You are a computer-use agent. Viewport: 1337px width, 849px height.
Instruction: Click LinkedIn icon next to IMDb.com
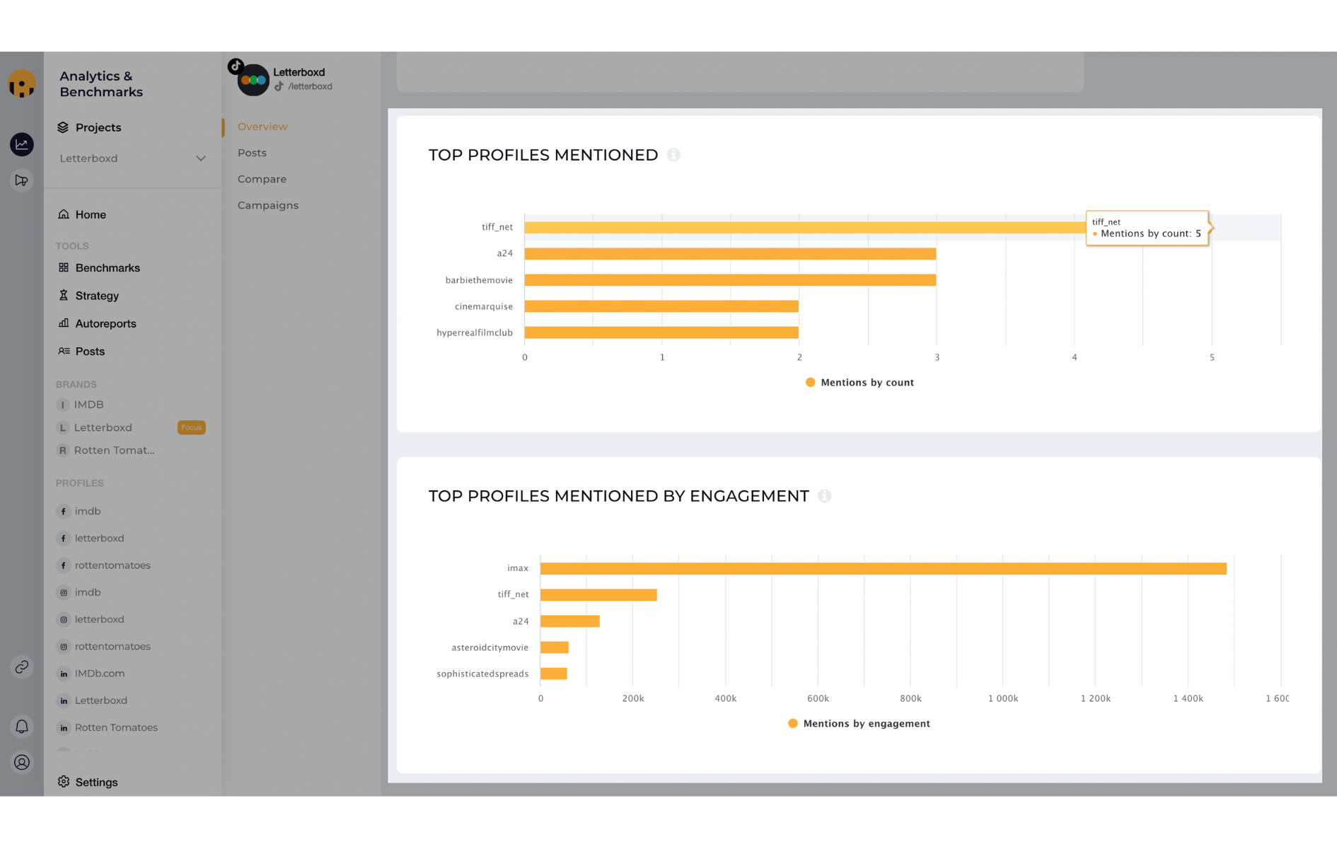(x=64, y=674)
